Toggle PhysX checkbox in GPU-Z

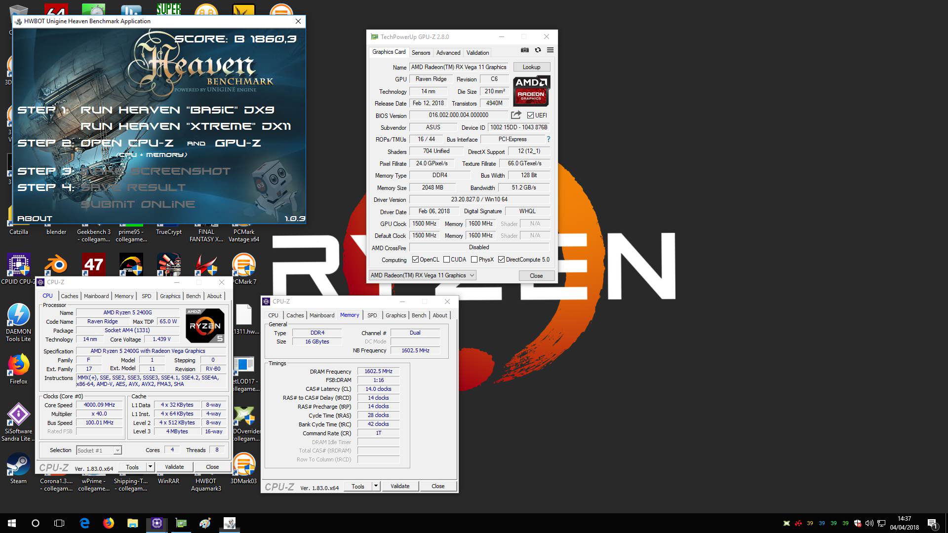click(x=474, y=260)
